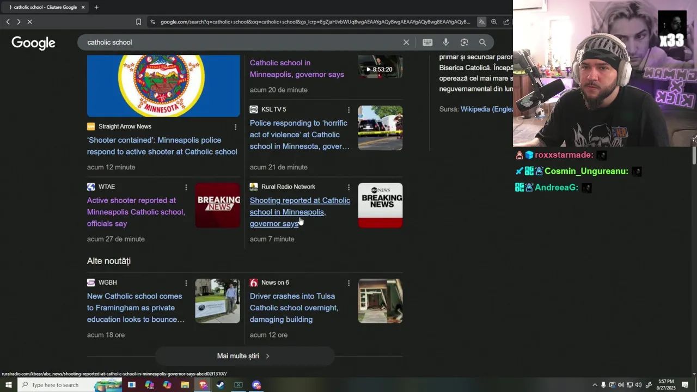This screenshot has width=697, height=392.
Task: Open the 'Police responding to horrific act' article
Action: tap(299, 135)
